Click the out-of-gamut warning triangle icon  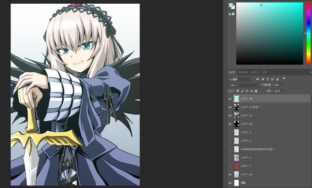click(x=230, y=14)
